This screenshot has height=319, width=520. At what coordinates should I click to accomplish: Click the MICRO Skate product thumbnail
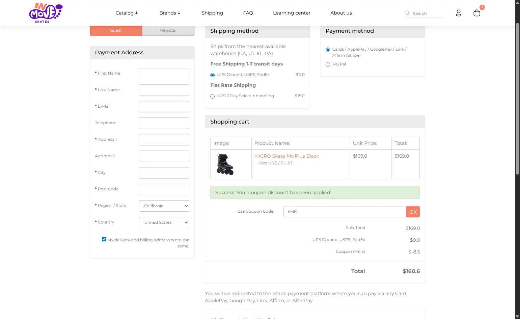pyautogui.click(x=225, y=164)
